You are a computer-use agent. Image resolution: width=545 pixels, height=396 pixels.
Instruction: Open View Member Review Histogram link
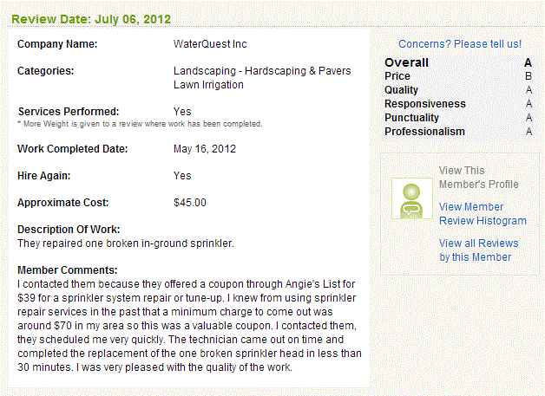tap(483, 214)
